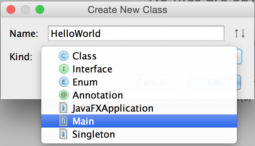Click the green I Interface icon
Viewport: 255px width, 146px height.
tap(64, 69)
